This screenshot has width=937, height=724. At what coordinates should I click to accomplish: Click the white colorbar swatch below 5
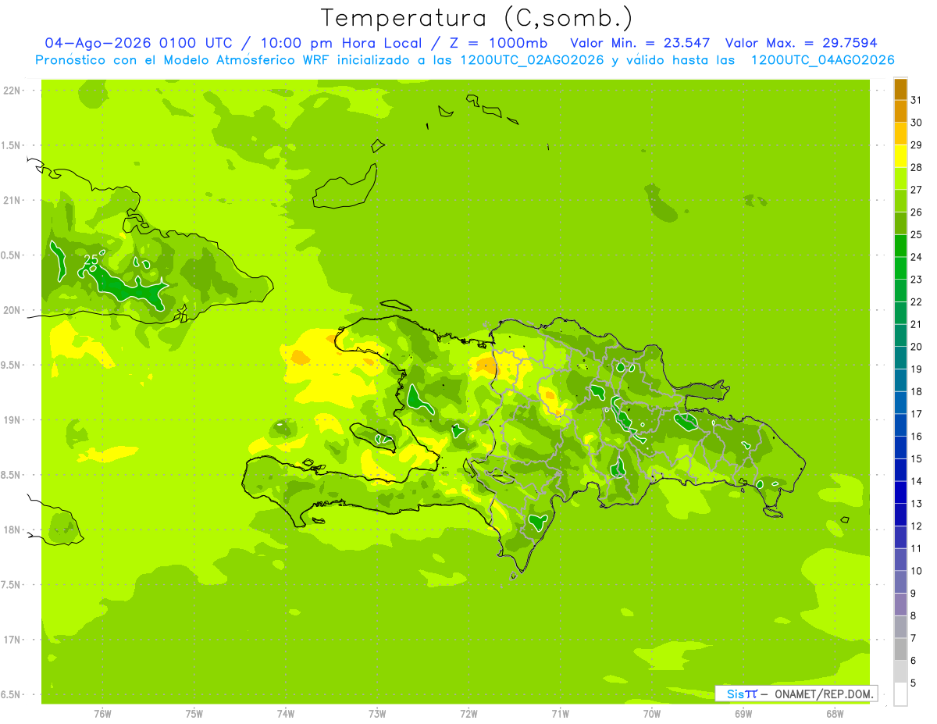pyautogui.click(x=900, y=694)
